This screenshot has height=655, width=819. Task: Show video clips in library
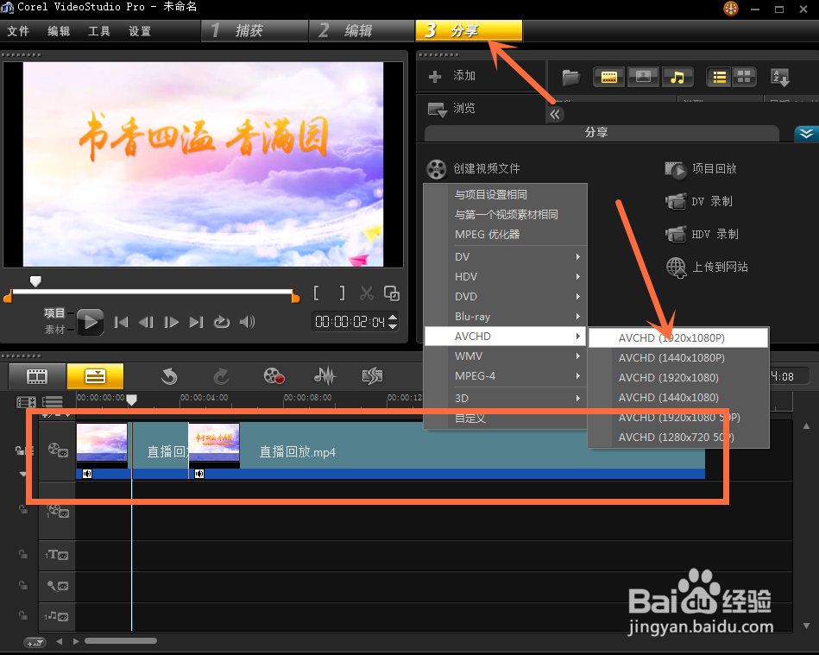tap(609, 78)
